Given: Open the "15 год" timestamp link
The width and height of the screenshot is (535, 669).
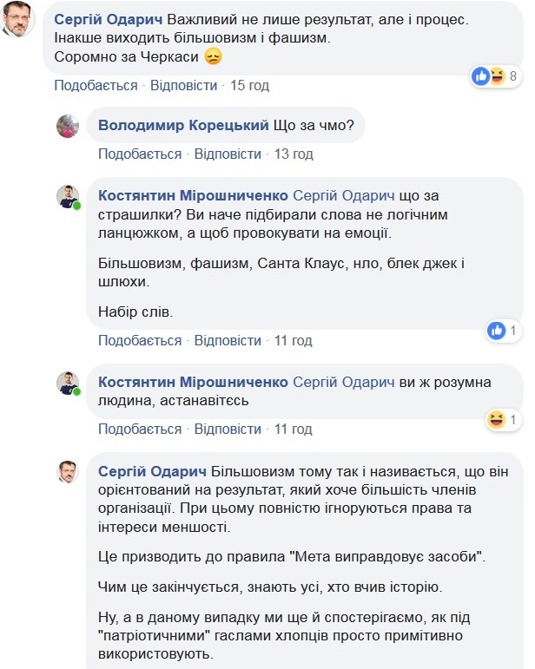Looking at the screenshot, I should click(249, 85).
